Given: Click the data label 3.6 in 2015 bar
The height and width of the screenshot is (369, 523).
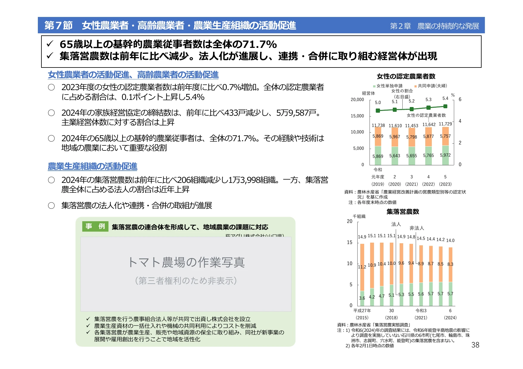Looking at the screenshot, I should point(362,298).
